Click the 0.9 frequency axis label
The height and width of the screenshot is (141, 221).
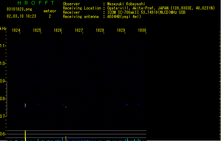coord(3,81)
